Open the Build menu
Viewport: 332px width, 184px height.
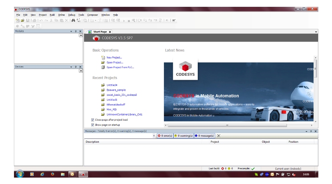click(x=52, y=15)
